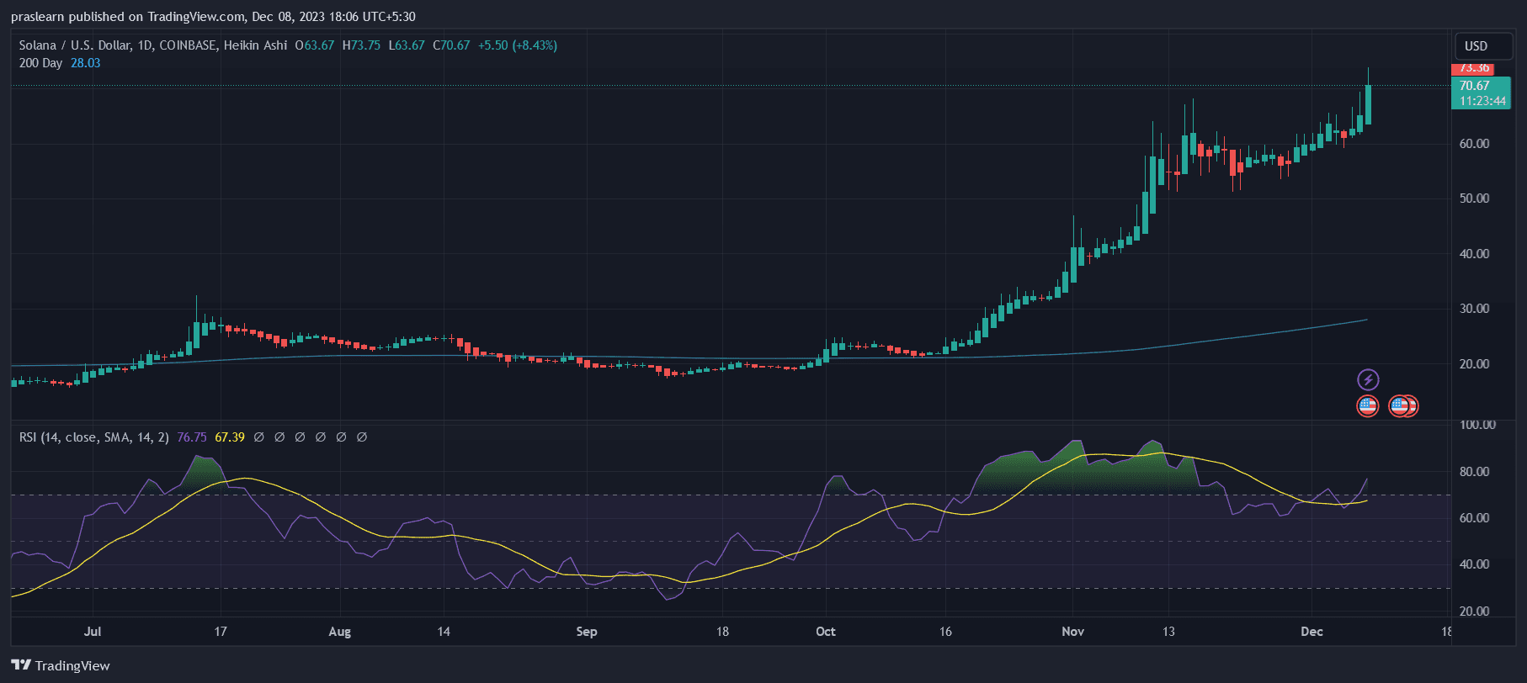Click the purple lightning bolt event icon
1527x683 pixels.
coord(1368,379)
